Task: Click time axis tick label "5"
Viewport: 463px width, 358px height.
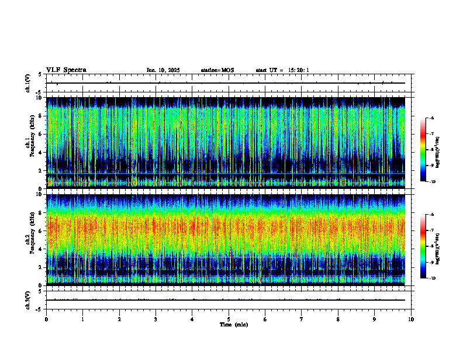Action: [x=229, y=319]
